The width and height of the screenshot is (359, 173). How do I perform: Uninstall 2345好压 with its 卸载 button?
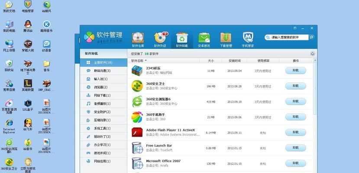296,70
